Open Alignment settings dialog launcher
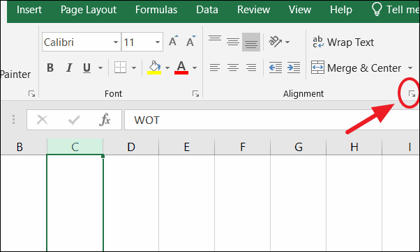Viewport: 420px width, 252px height. (x=412, y=94)
